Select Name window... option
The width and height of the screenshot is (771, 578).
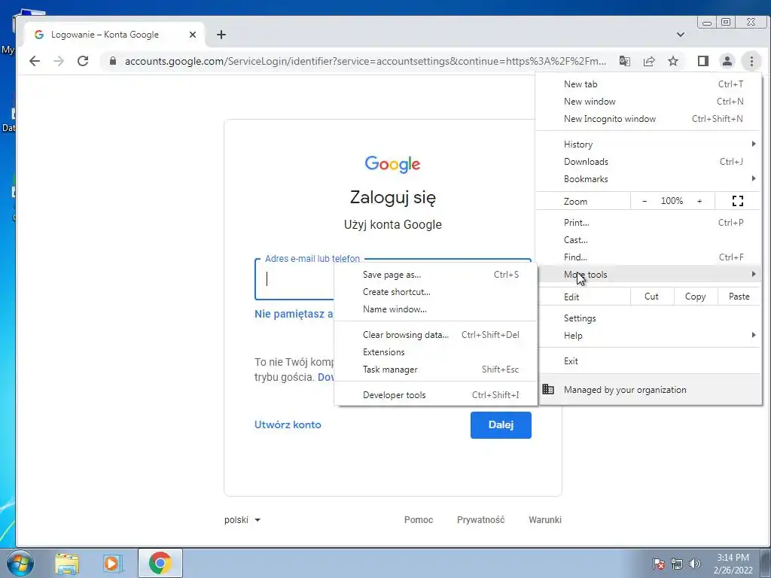436,309
